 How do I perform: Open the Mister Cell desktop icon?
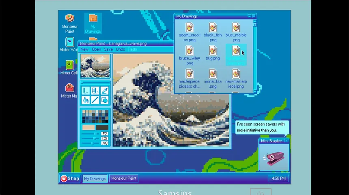coord(69,68)
